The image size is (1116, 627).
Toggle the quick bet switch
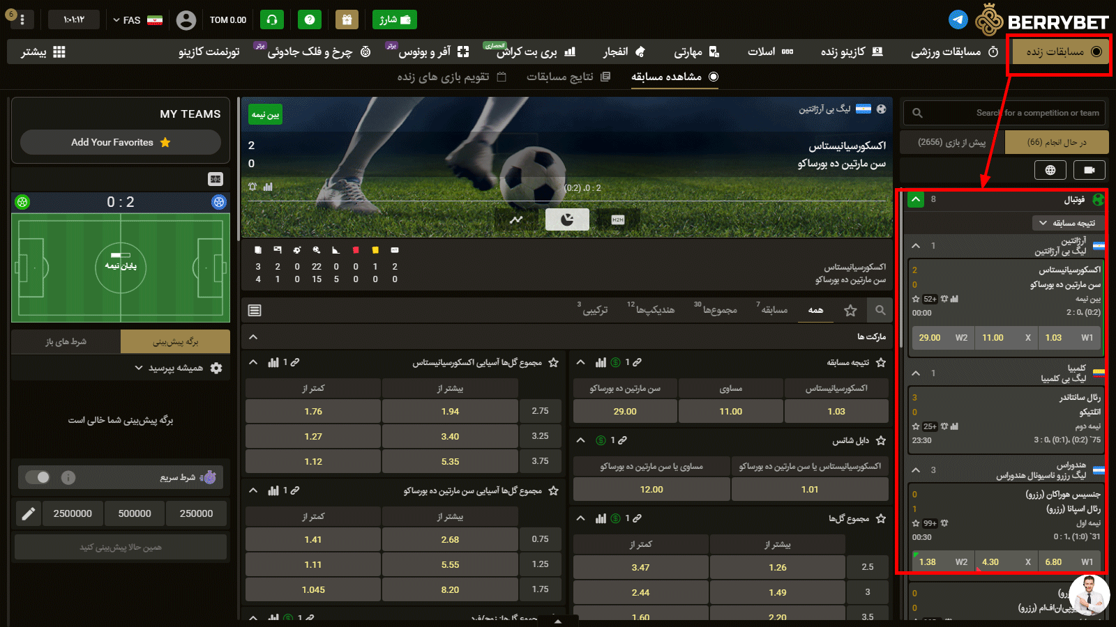38,477
